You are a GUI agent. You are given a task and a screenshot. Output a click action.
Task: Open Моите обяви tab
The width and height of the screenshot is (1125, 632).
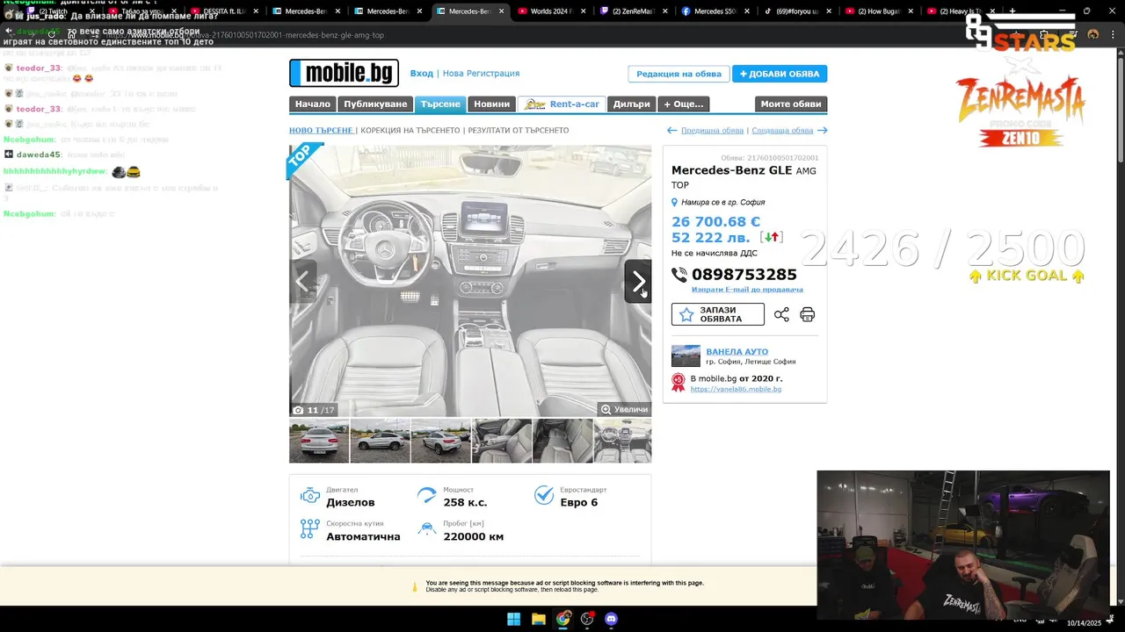791,104
